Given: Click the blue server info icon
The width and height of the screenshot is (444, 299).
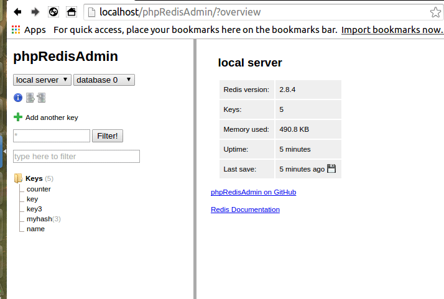Looking at the screenshot, I should (18, 98).
